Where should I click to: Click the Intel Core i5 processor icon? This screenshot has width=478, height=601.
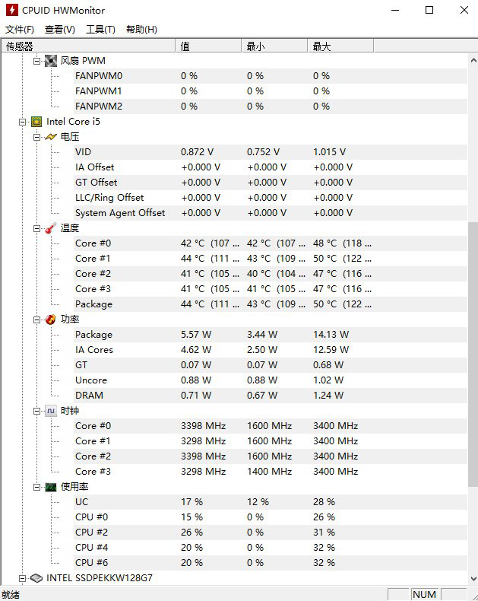click(36, 122)
